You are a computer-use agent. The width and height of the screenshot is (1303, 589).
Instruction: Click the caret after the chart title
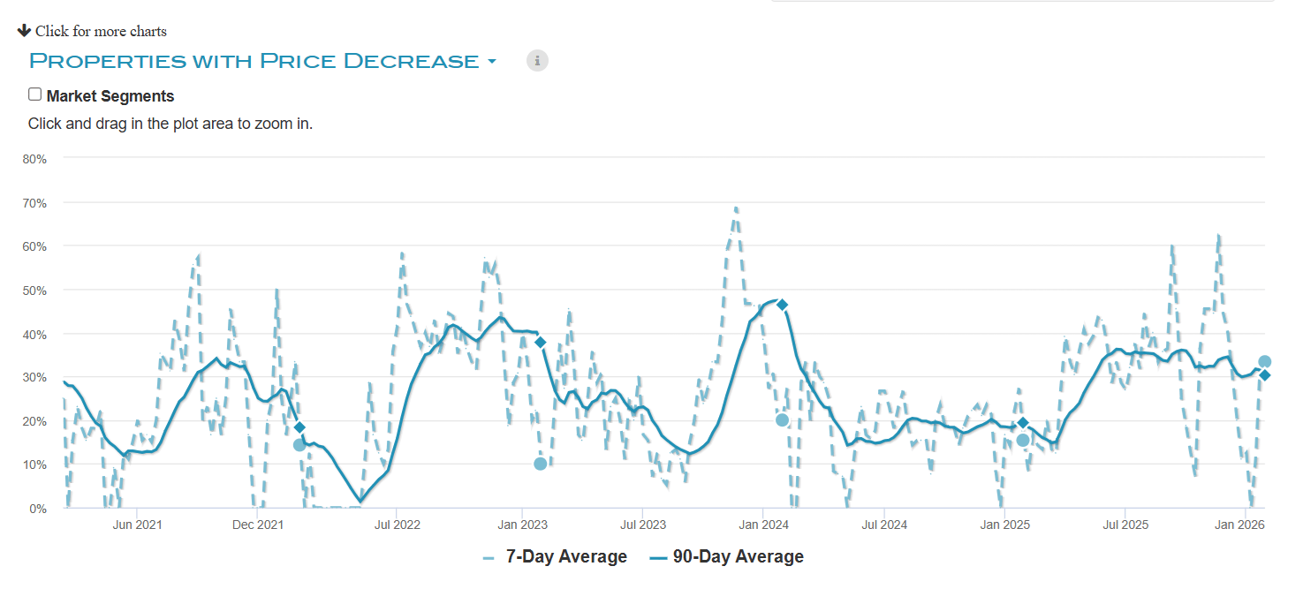coord(492,62)
